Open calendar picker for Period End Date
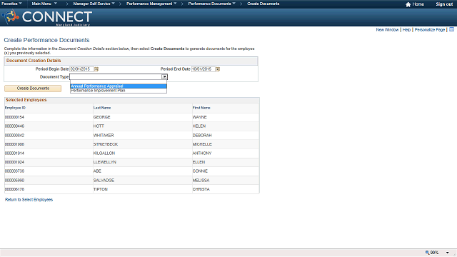The width and height of the screenshot is (457, 257). pos(217,69)
